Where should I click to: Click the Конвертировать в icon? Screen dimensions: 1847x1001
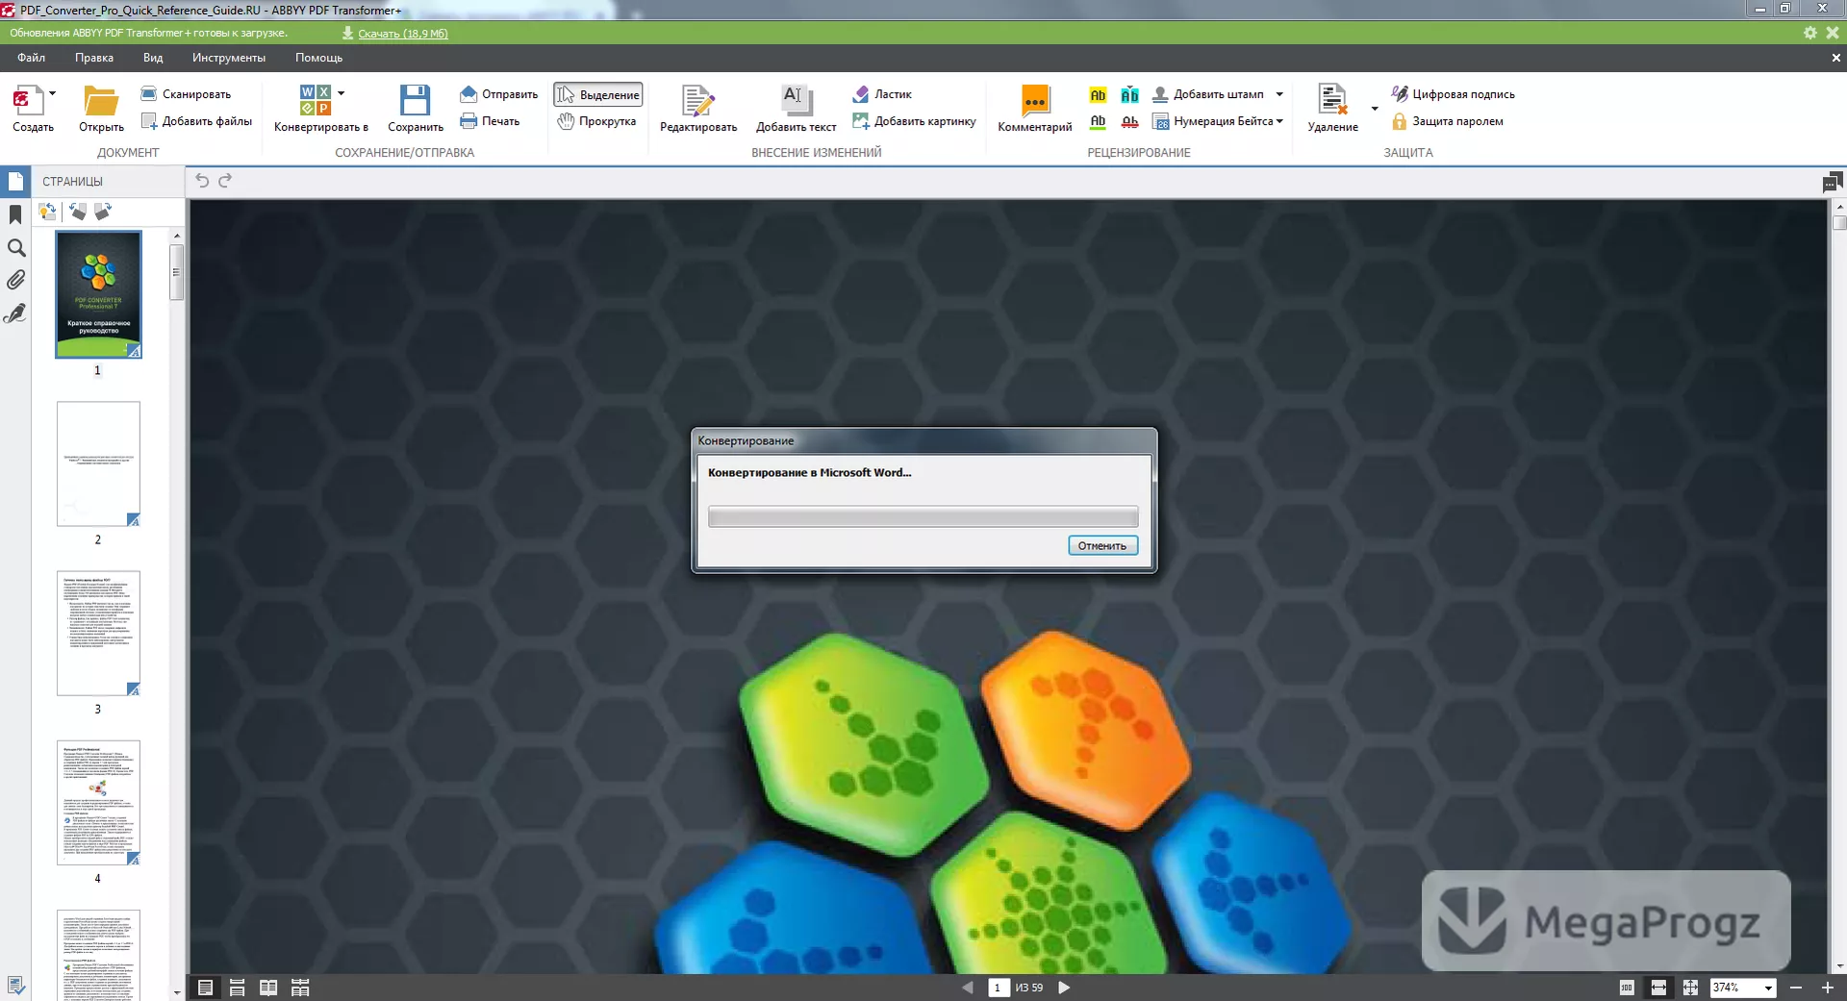coord(316,100)
